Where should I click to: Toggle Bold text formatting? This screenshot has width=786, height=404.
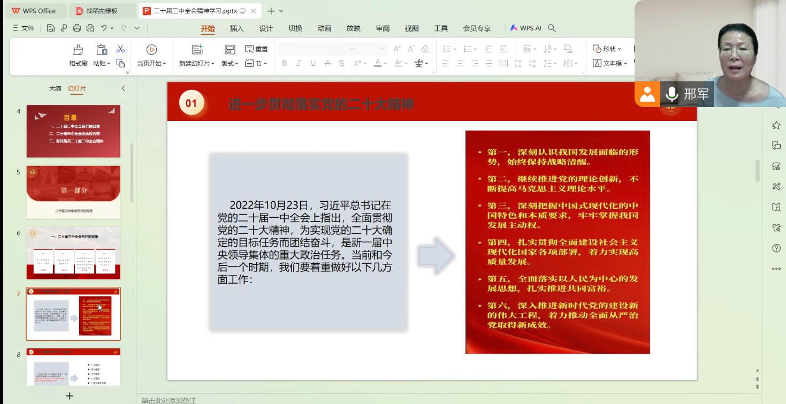(285, 63)
